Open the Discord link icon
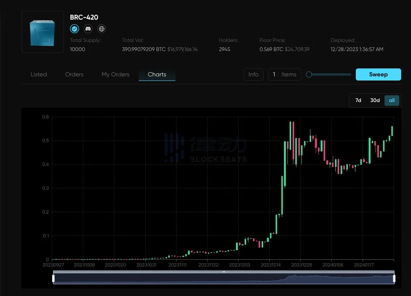This screenshot has width=411, height=296. click(x=88, y=29)
